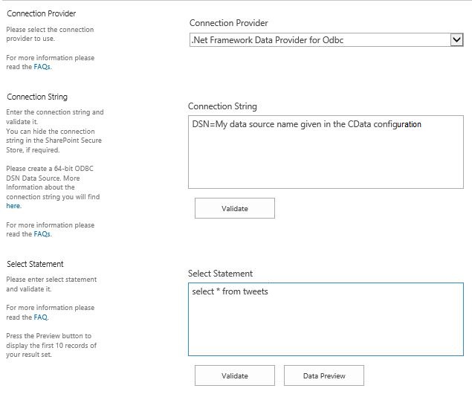The image size is (472, 397).
Task: Click the Select Statement label above the text area
Action: (x=220, y=274)
